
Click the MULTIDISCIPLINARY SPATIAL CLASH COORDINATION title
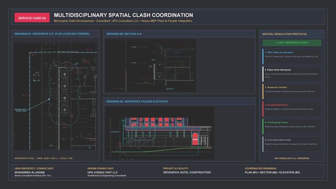pyautogui.click(x=123, y=15)
